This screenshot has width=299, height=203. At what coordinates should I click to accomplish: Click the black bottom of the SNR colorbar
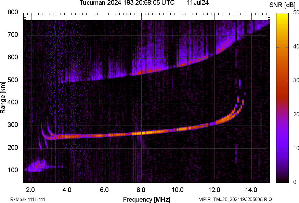click(x=283, y=180)
